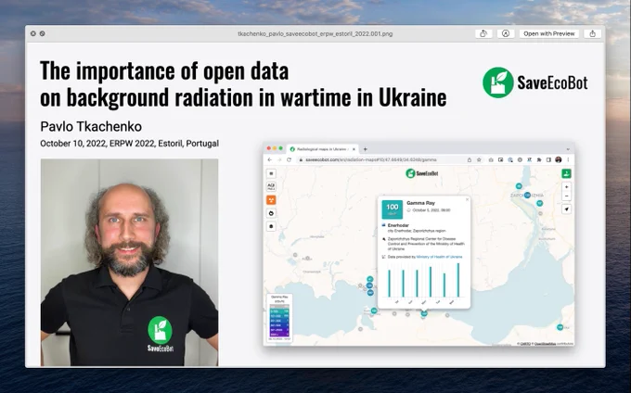Open the map's hamburger menu button
This screenshot has width=631, height=393.
[271, 173]
